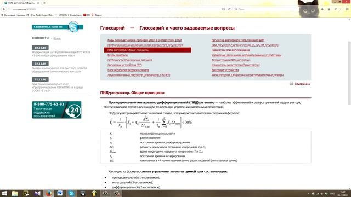This screenshot has height=197, width=351.
Task: Click the Skype contact banner
Action: pos(58,27)
